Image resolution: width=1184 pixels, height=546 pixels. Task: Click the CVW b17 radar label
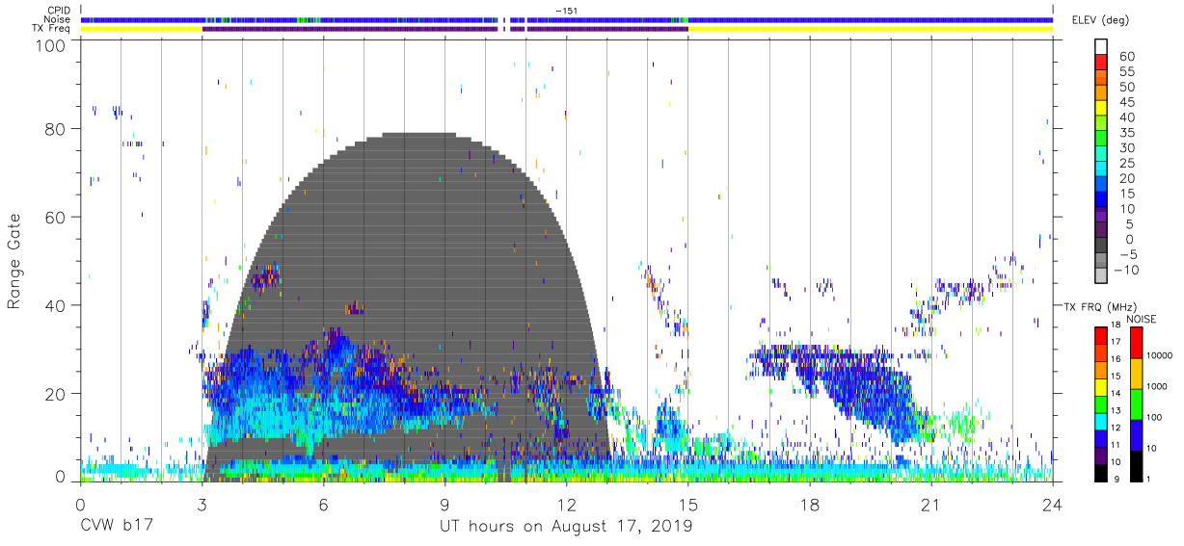coord(118,527)
